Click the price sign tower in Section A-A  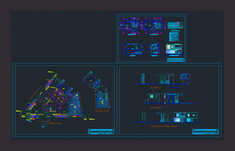coord(143,78)
